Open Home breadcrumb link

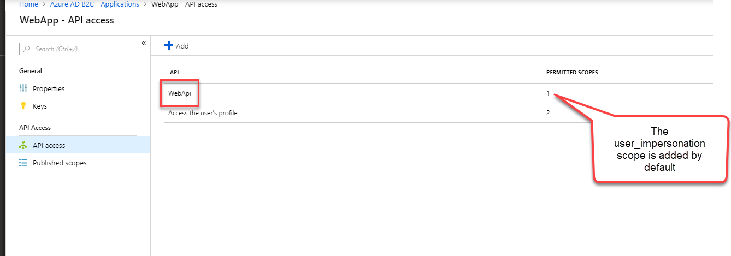[x=29, y=4]
